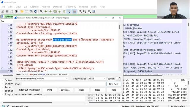Reload the capture file icon
This screenshot has height=107, width=190.
[36, 11]
